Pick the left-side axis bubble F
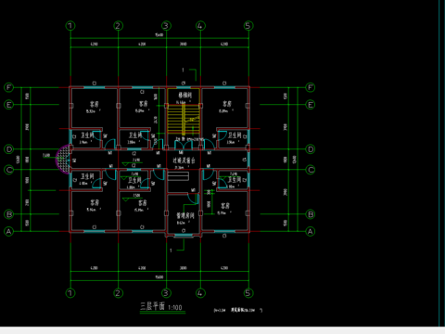Screen dimensions: 445x334 point(8,87)
